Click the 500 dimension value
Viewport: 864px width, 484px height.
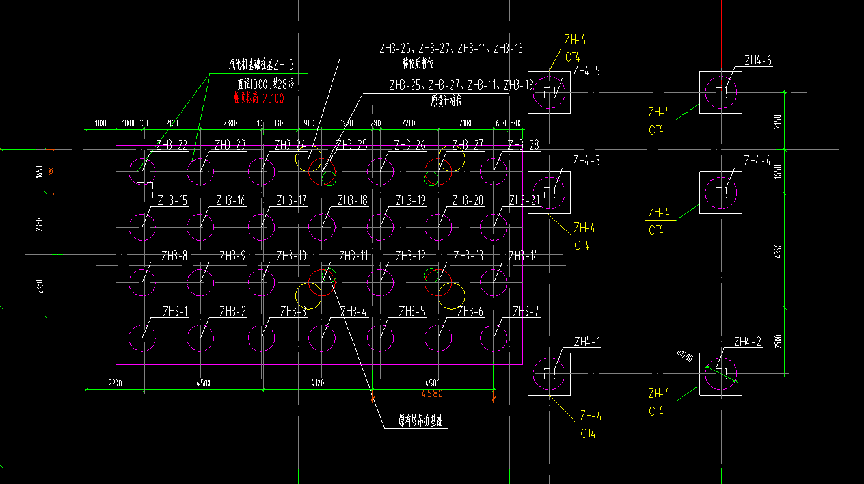click(x=515, y=123)
